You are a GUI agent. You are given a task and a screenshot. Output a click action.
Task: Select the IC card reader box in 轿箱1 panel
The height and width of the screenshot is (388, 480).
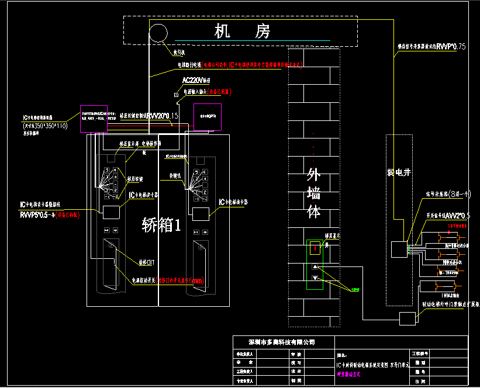[x=112, y=212]
